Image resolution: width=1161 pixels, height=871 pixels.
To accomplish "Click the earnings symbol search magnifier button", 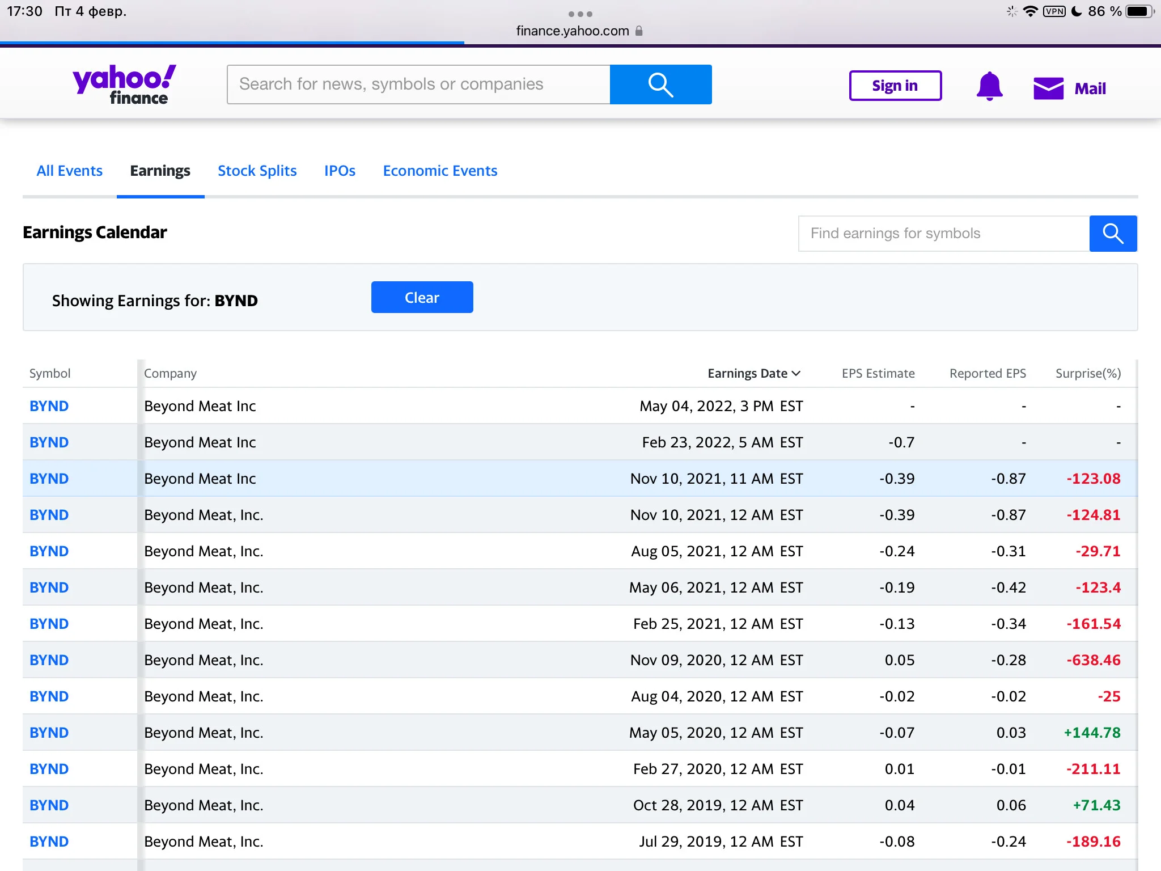I will tap(1113, 233).
